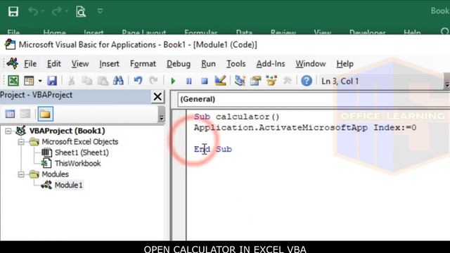The width and height of the screenshot is (450, 253).
Task: Open the Tools menu
Action: click(236, 64)
